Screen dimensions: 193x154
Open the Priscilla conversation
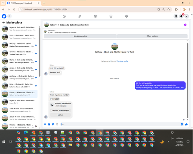point(19,126)
